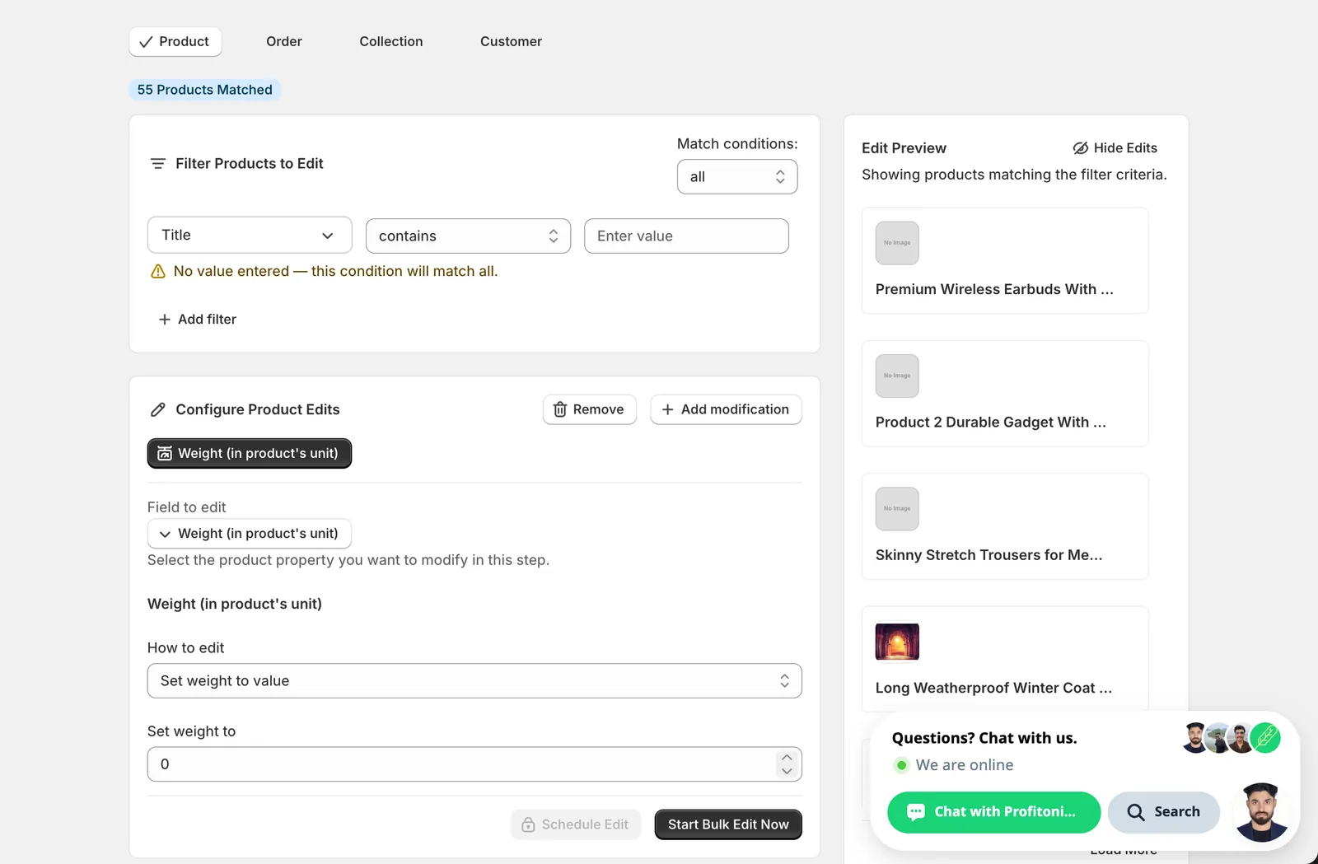The width and height of the screenshot is (1318, 864).
Task: Click Chat with Profitoni button
Action: (x=994, y=812)
